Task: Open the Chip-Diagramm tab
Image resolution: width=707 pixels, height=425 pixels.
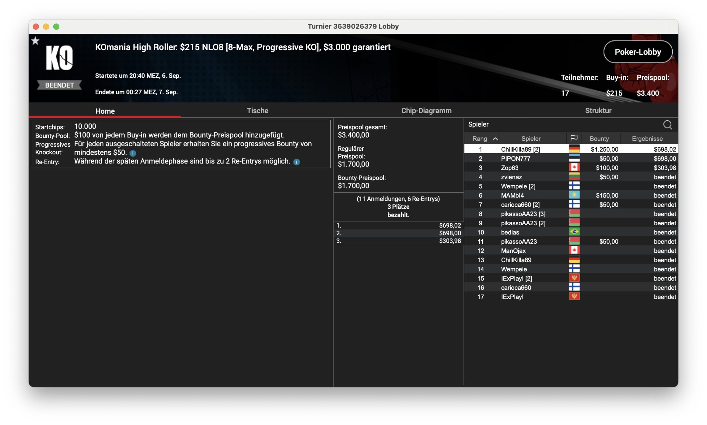Action: [426, 110]
